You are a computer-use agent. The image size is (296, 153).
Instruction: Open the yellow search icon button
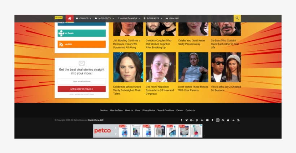[x=237, y=18]
